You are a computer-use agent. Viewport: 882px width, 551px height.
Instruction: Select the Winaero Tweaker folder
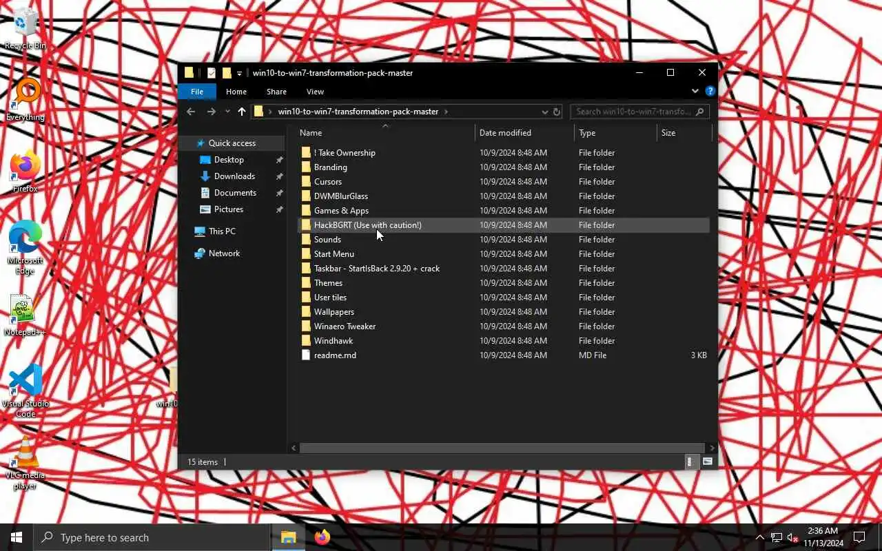(x=503, y=326)
